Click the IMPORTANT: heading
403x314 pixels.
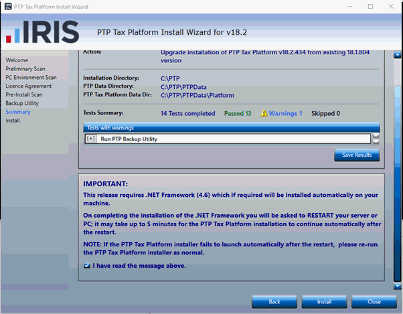105,183
